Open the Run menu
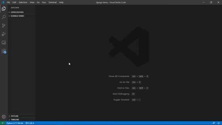Viewport: 222px width, 125px height. [44, 2]
